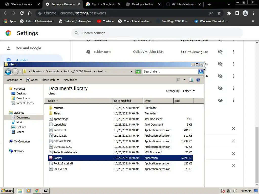The width and height of the screenshot is (259, 194).
Task: Reload the Chrome page
Action: (22, 13)
